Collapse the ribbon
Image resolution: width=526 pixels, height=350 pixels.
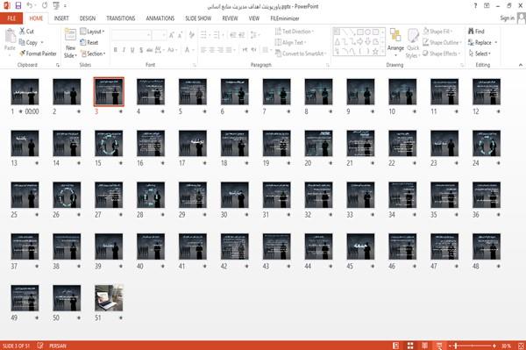point(521,65)
